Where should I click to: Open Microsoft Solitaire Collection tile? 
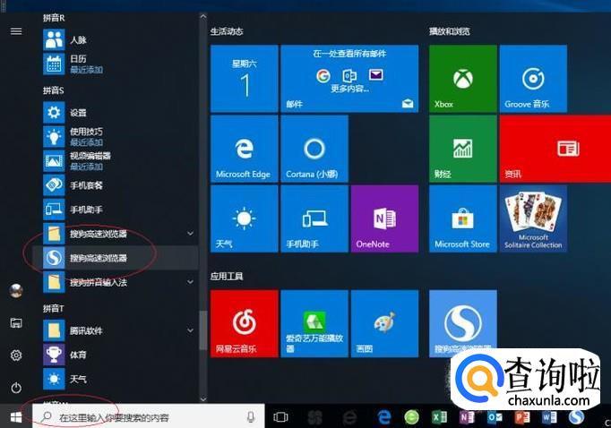pyautogui.click(x=533, y=218)
